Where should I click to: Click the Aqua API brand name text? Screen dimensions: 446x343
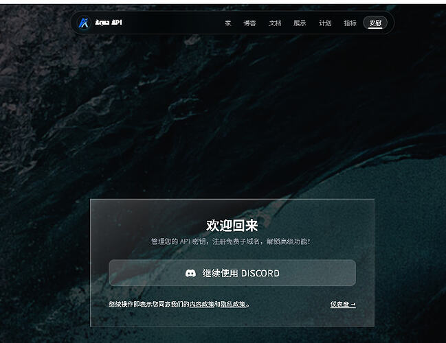tap(109, 23)
